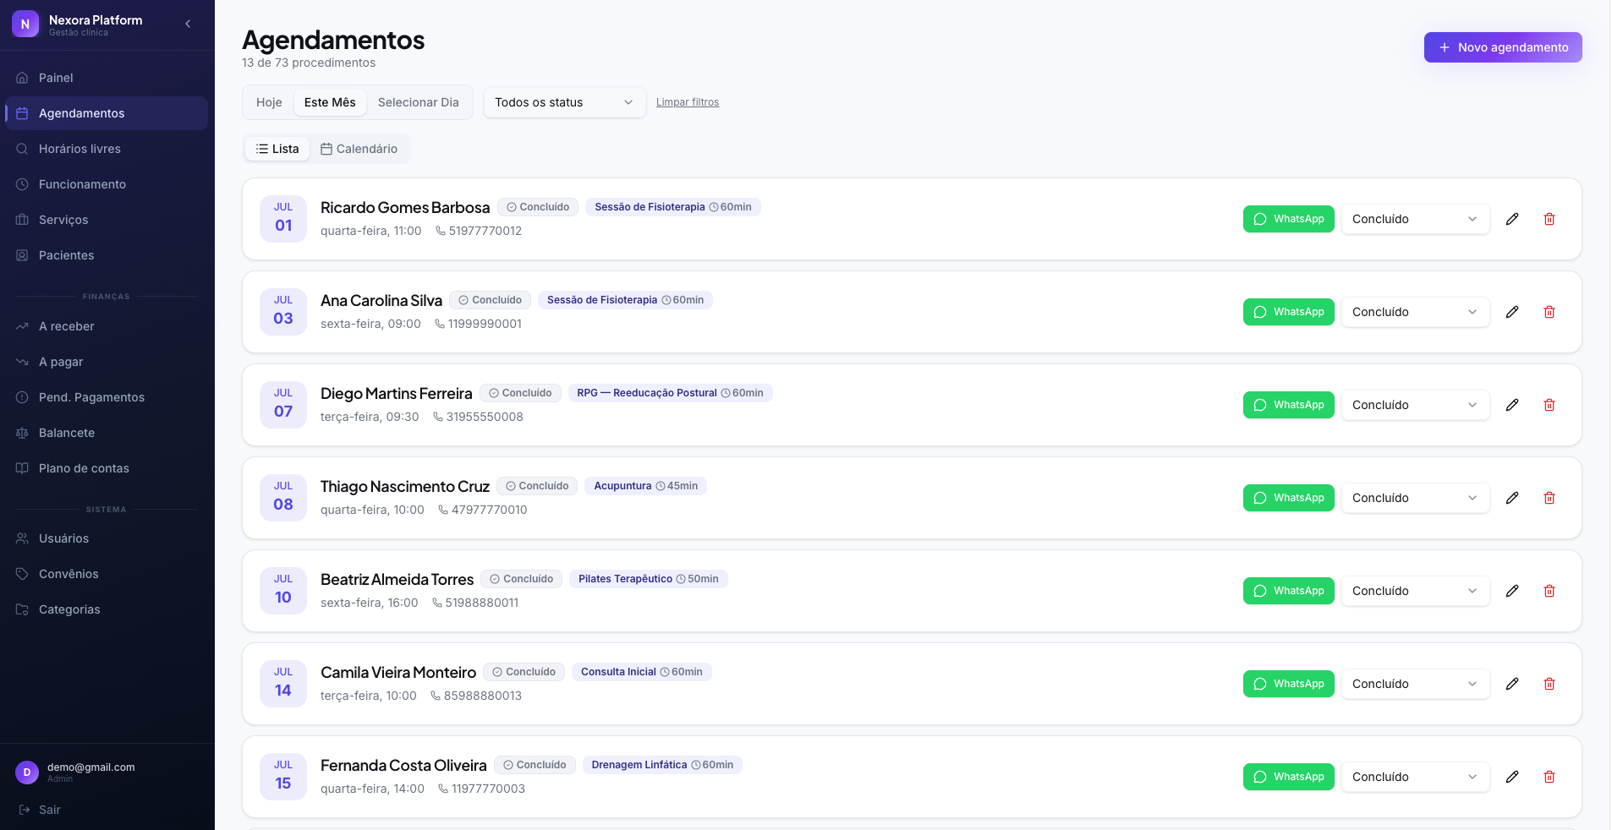Open Serviços page
This screenshot has width=1612, height=830.
(x=107, y=220)
